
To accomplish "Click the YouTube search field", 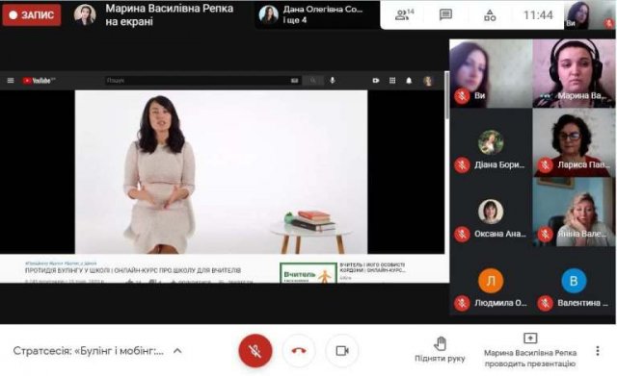I will (197, 81).
